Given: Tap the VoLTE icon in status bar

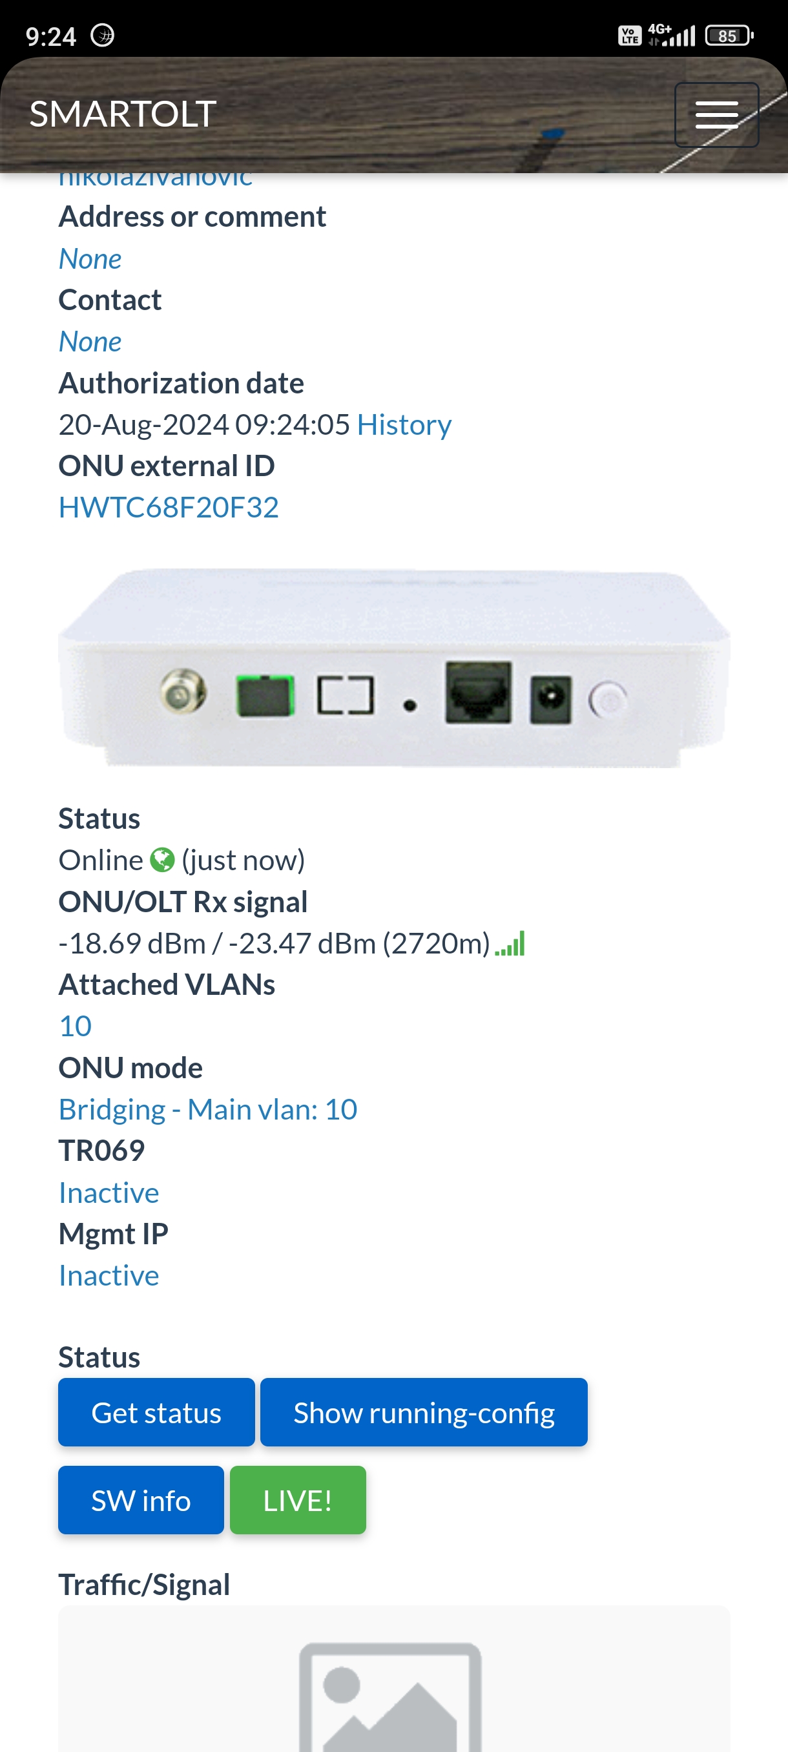Looking at the screenshot, I should (x=630, y=36).
